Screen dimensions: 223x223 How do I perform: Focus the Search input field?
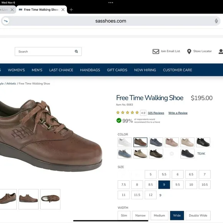tap(48, 52)
